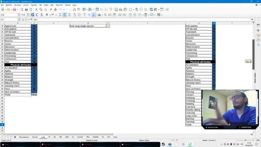261x147 pixels.
Task: Toggle align bottom
Action: click(x=94, y=15)
